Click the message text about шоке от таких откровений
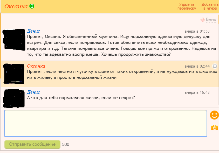219x153 pixels. [x=122, y=75]
